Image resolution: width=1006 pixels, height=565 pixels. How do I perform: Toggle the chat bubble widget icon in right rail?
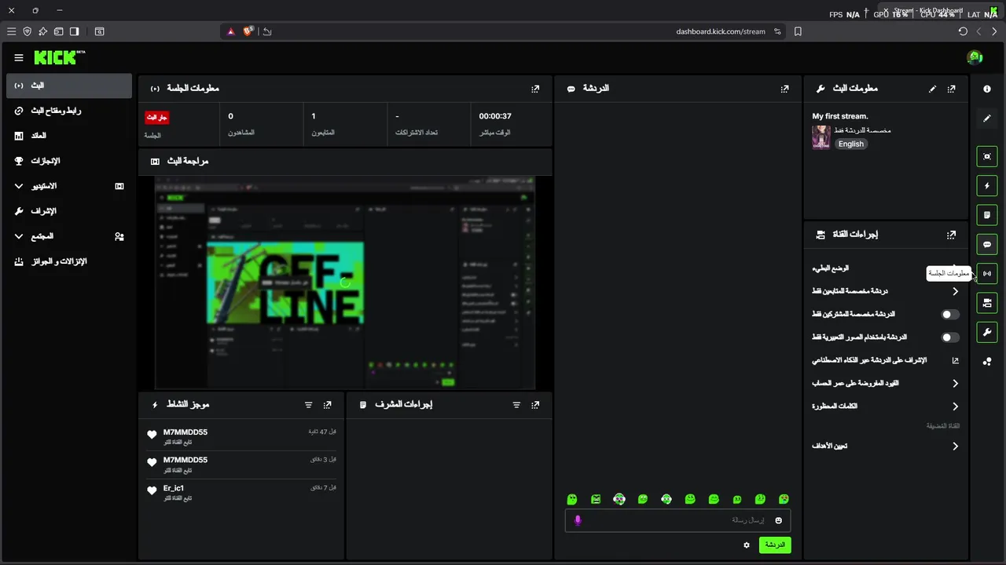987,244
